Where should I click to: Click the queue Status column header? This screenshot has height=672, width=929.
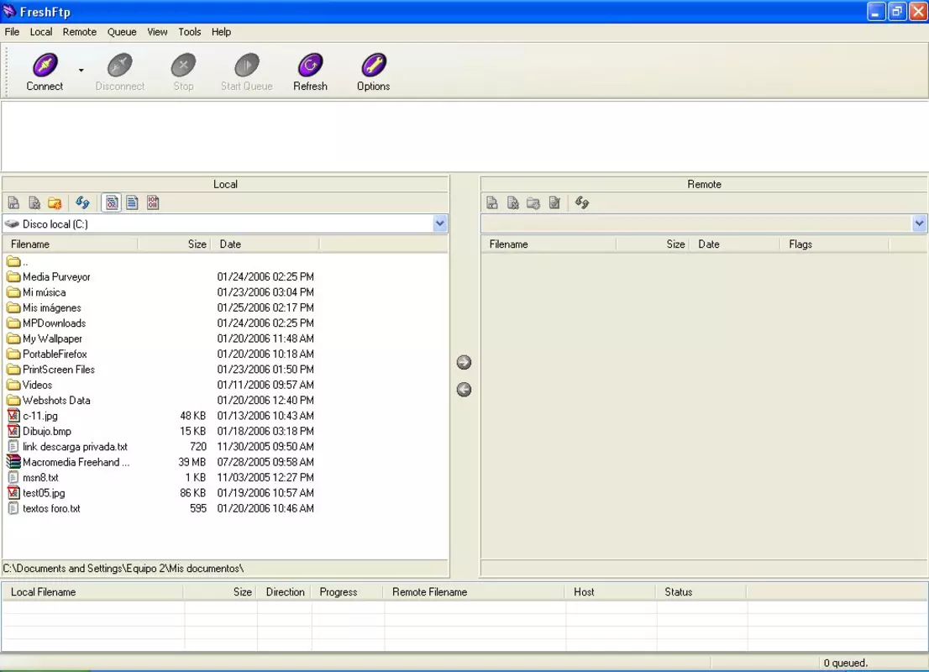coord(701,592)
